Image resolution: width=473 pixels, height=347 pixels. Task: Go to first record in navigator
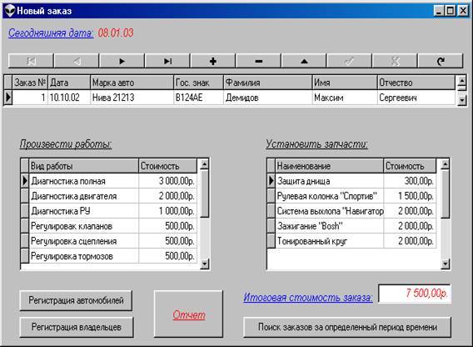click(x=31, y=61)
